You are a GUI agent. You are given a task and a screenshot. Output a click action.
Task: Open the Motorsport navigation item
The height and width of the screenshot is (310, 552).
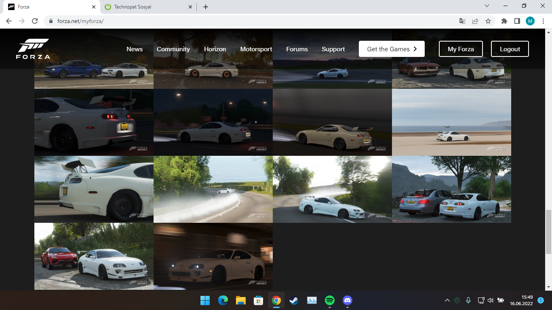(256, 49)
